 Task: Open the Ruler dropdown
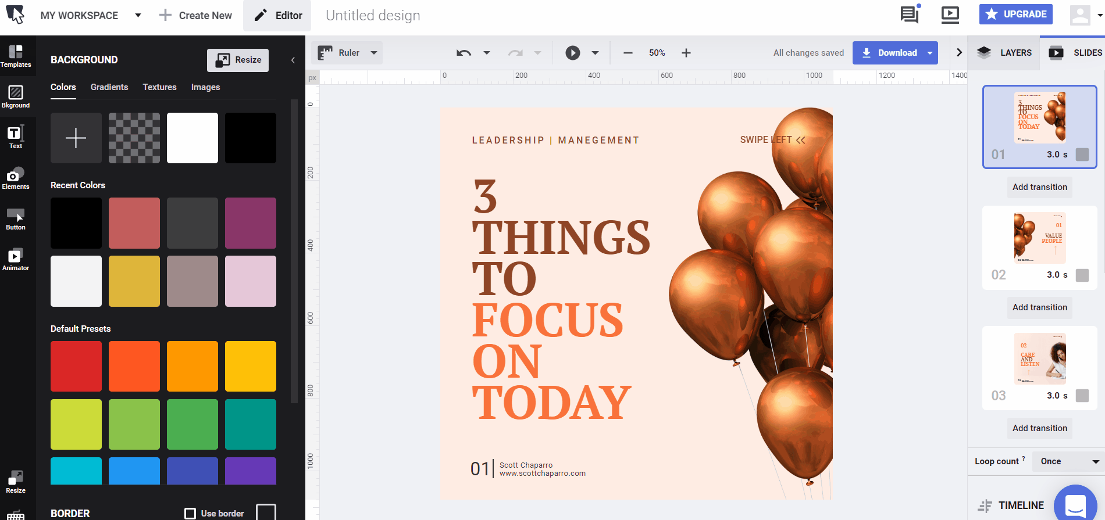tap(374, 53)
